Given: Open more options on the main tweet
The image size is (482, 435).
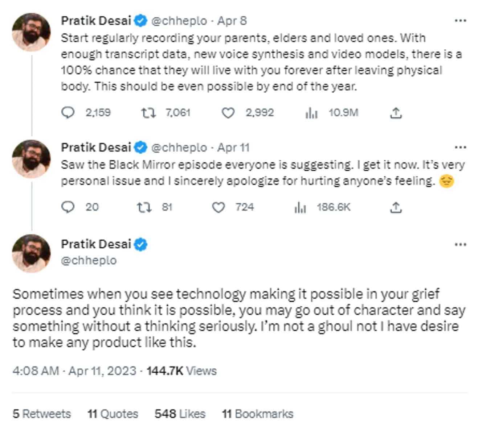Looking at the screenshot, I should (x=460, y=245).
